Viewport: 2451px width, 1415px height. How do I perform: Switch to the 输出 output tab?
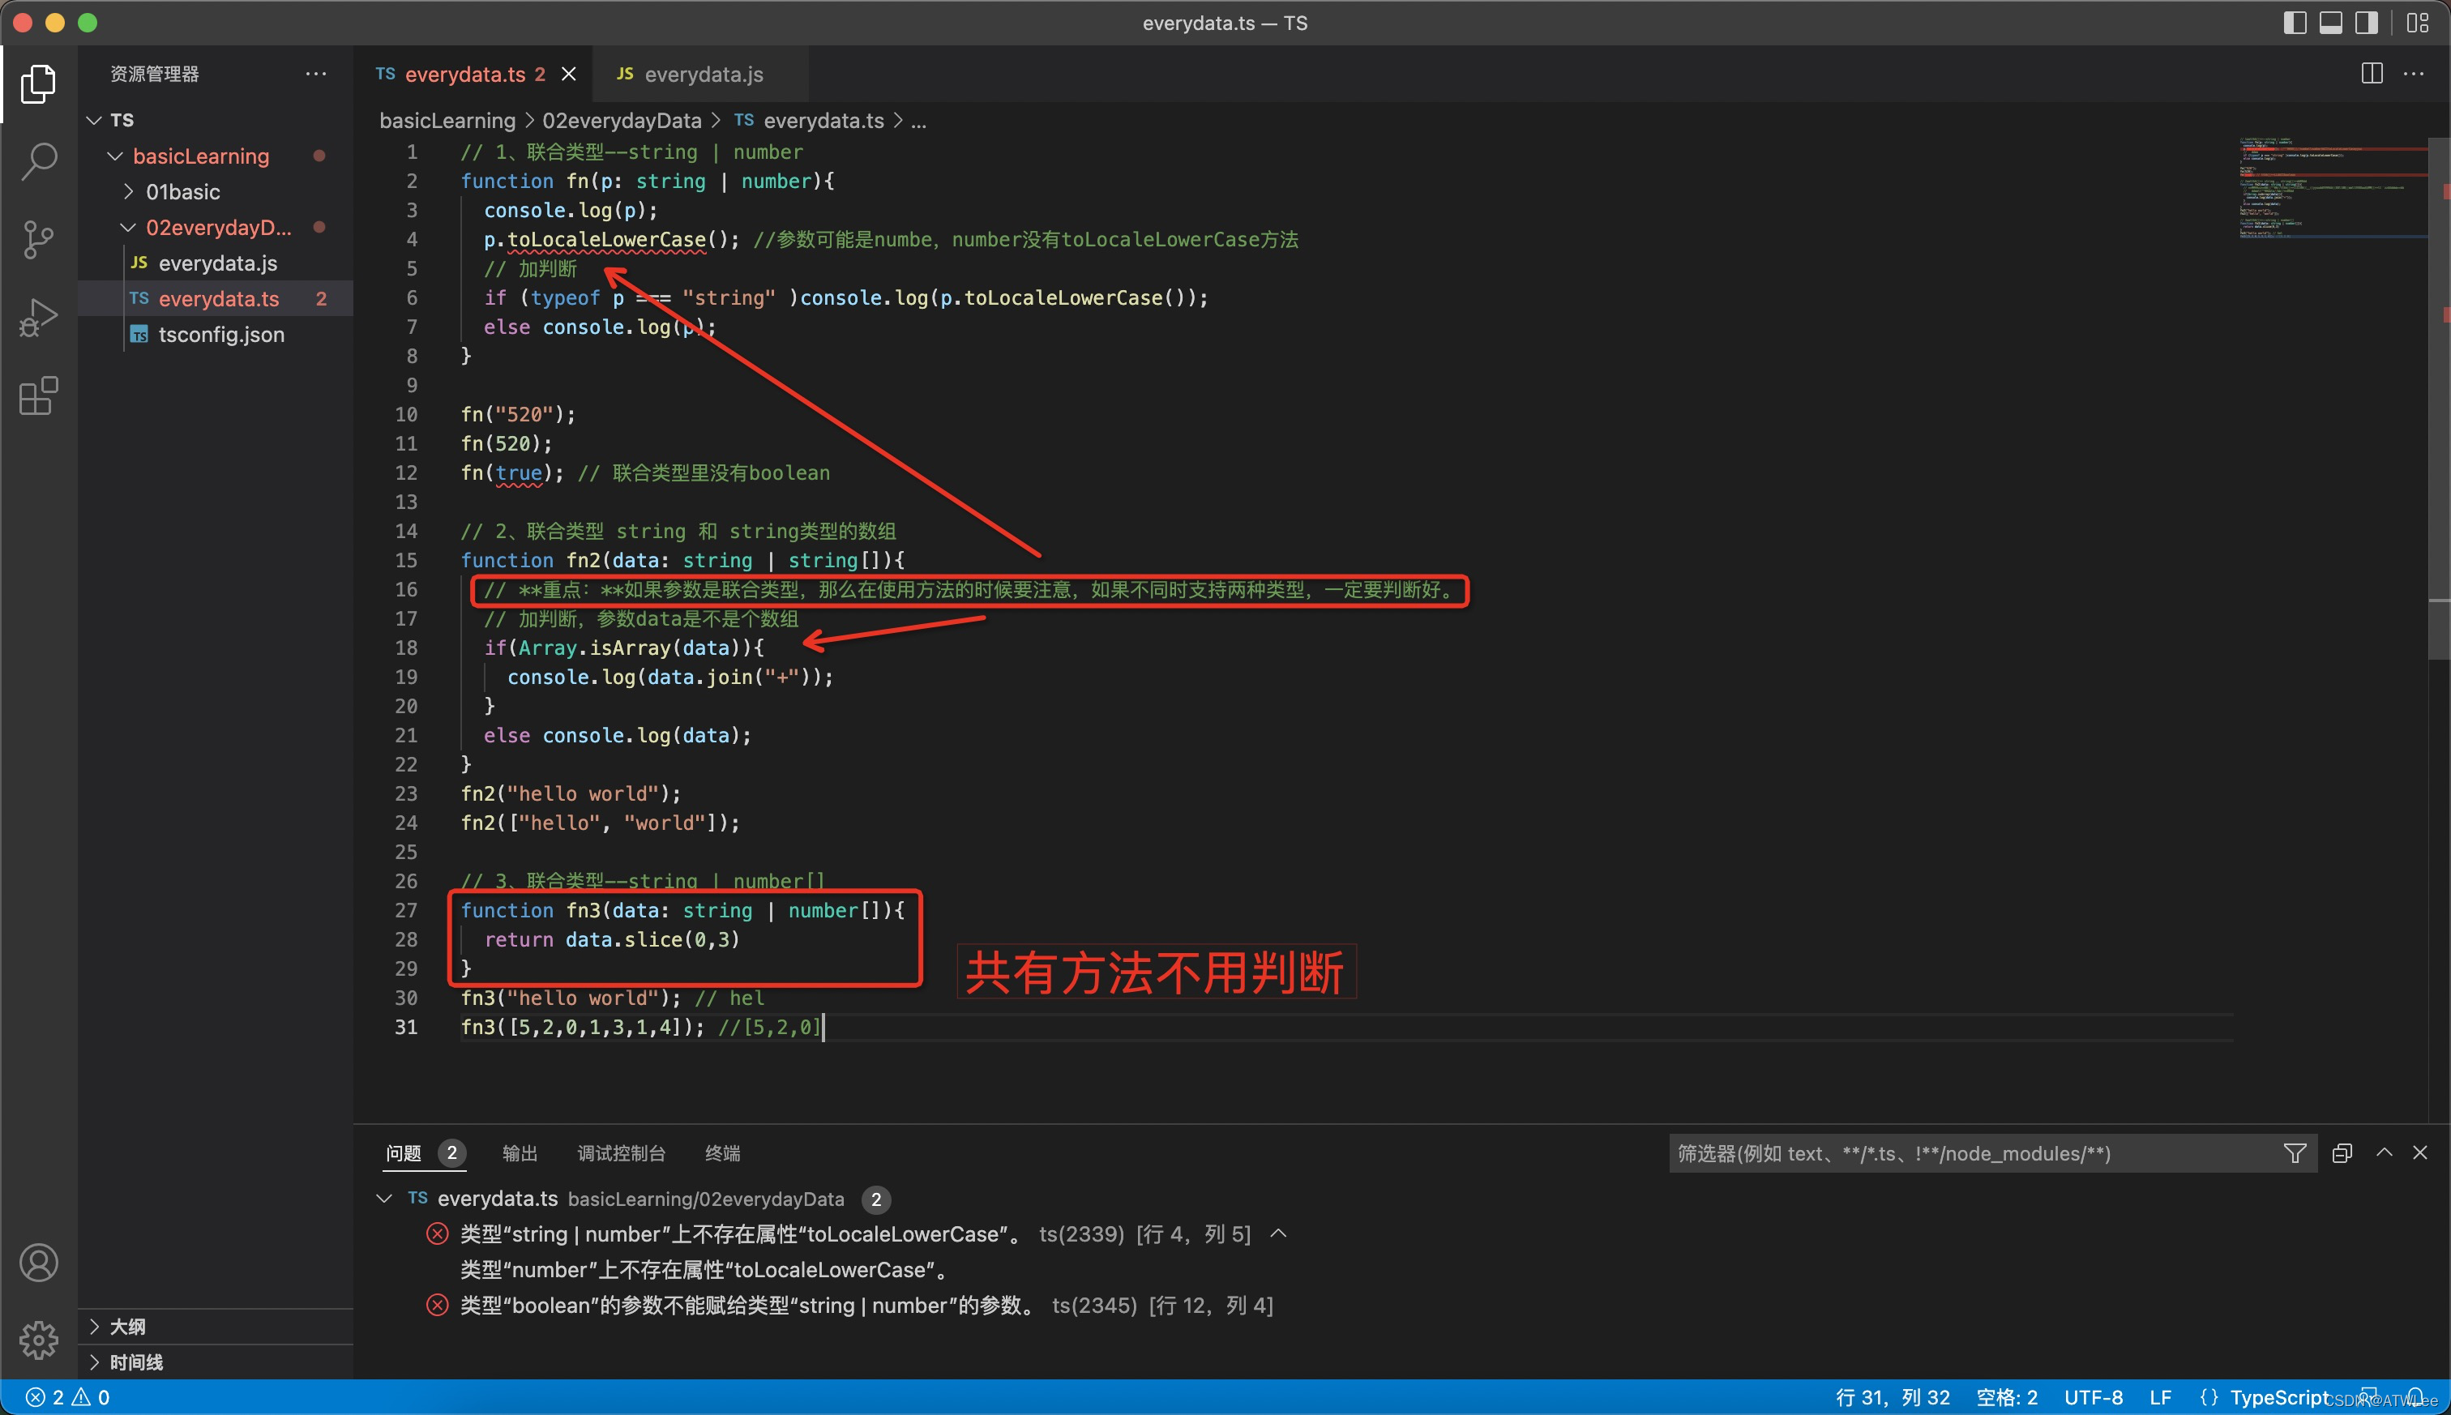tap(520, 1152)
